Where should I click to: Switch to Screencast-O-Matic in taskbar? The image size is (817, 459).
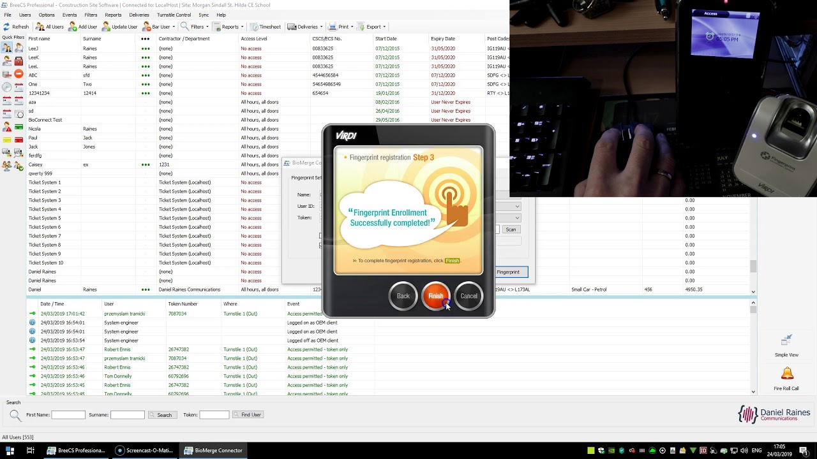[144, 451]
